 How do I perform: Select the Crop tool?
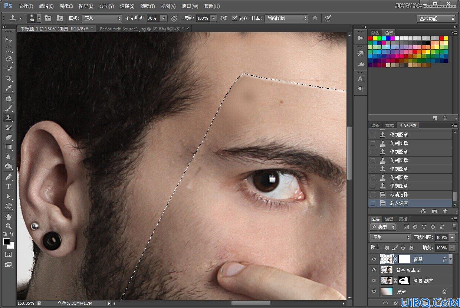click(9, 78)
